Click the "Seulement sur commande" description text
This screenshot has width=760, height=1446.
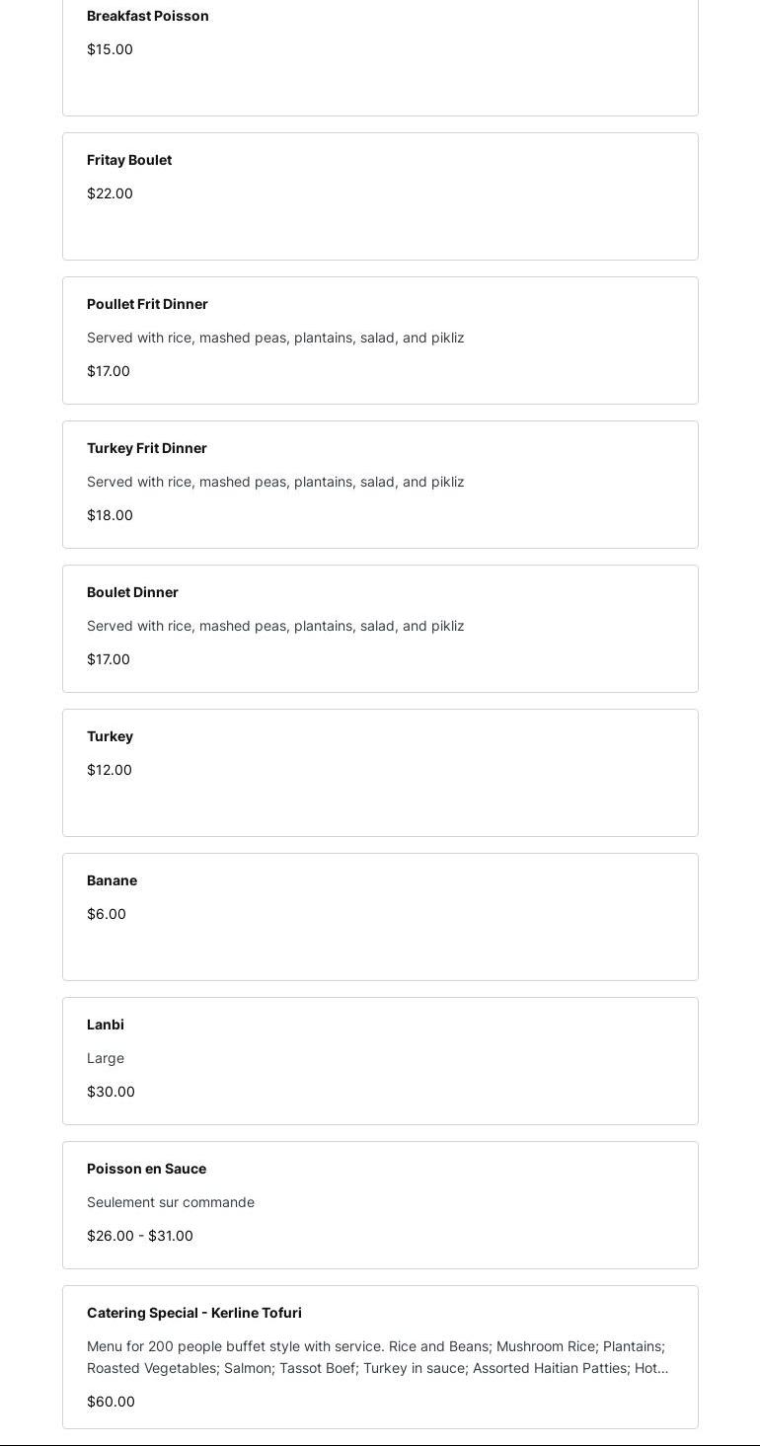pyautogui.click(x=171, y=1202)
